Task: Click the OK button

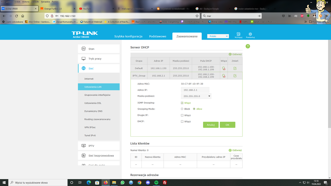Action: 227,125
